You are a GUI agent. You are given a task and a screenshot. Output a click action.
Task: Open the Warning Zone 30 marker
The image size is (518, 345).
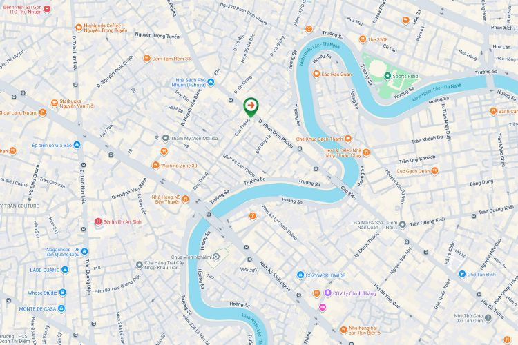[x=155, y=166]
